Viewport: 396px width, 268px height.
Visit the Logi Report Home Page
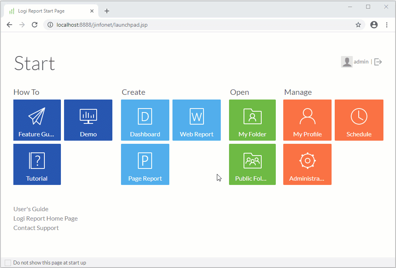point(45,218)
